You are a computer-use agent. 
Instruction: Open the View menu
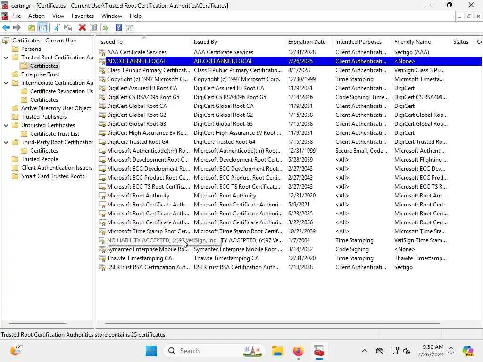coord(58,16)
